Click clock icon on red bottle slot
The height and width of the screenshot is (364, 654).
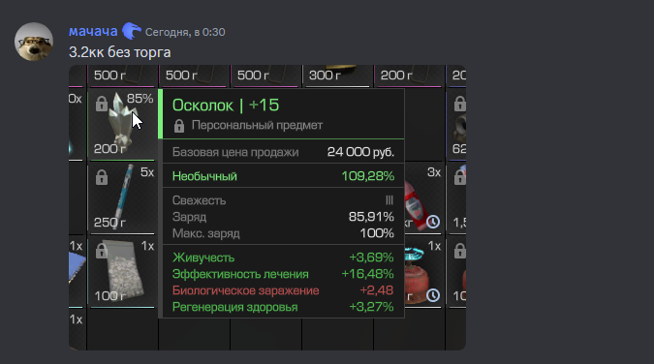click(x=433, y=222)
